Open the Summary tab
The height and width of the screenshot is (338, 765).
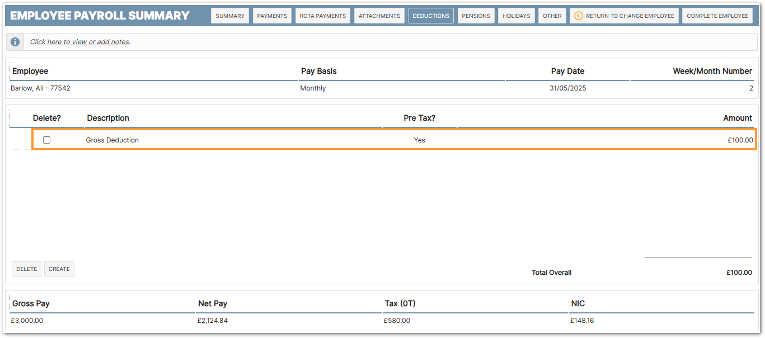230,16
